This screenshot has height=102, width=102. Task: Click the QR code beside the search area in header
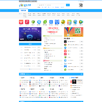[x=81, y=5]
